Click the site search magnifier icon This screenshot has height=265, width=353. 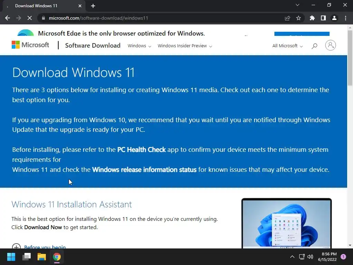point(314,46)
